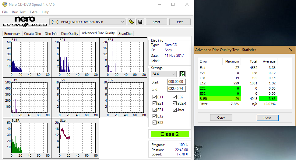Close the Statistics dialog with X

click(291, 50)
